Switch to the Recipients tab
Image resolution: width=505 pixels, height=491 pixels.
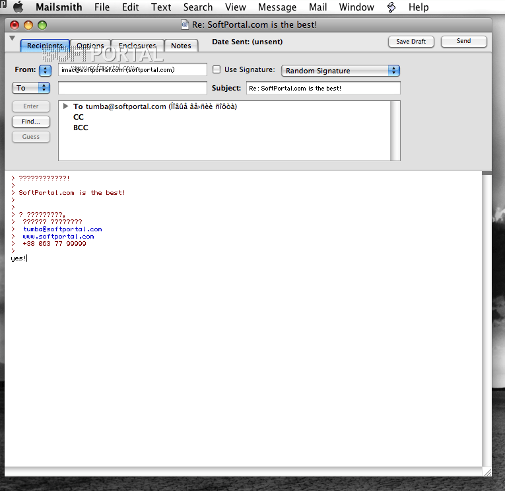(x=45, y=46)
